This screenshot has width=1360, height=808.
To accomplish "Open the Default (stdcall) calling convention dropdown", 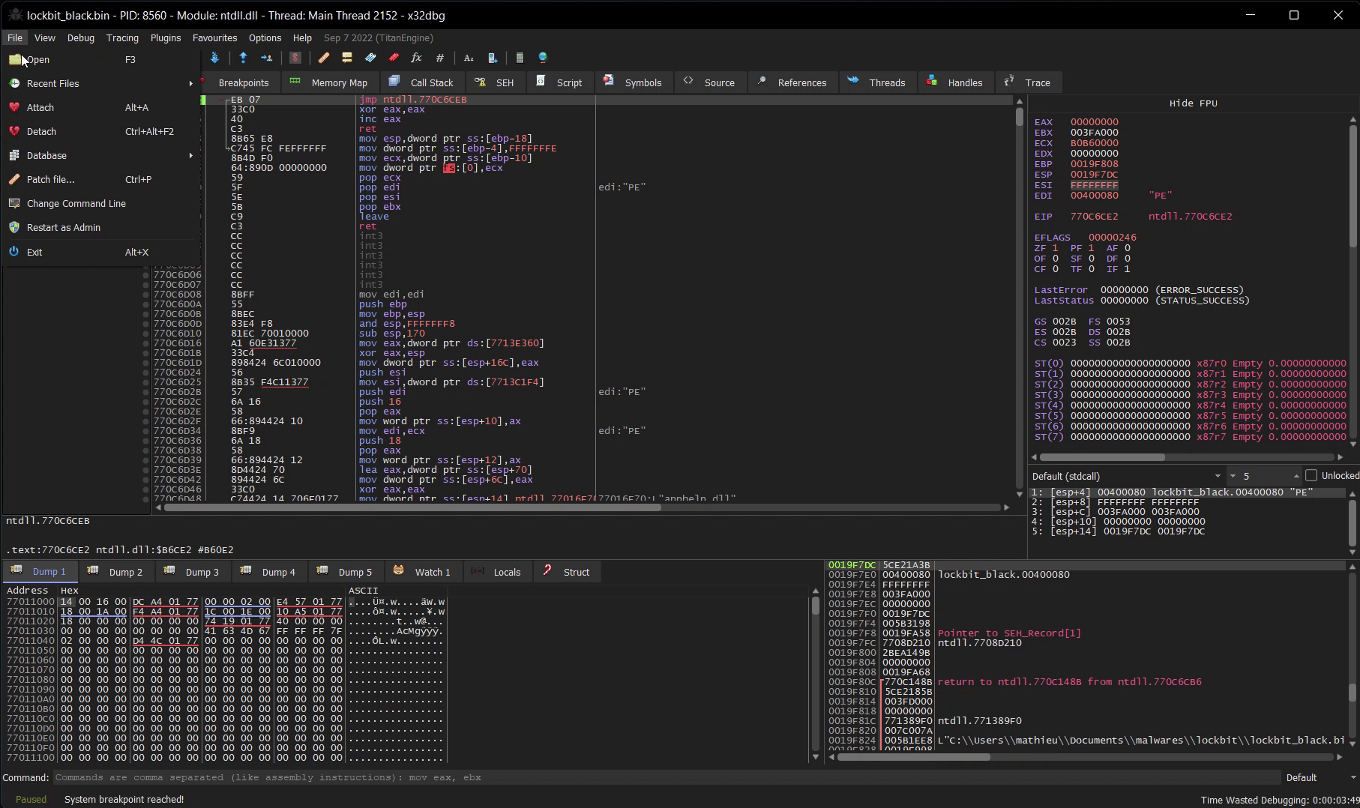I will 1126,476.
